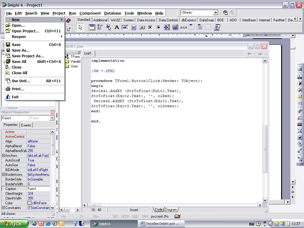This screenshot has width=304, height=228.
Task: Switch to the Additional palette tab
Action: click(100, 20)
